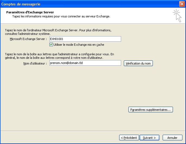Click the Nom d'utilisateur label

[35, 63]
